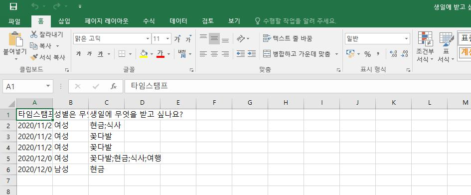The width and height of the screenshot is (471, 195).
Task: Switch to the 삽입 tab
Action: [x=64, y=21]
